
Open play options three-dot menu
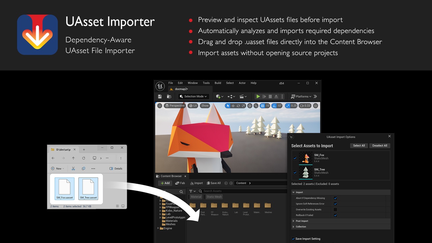coord(282,97)
